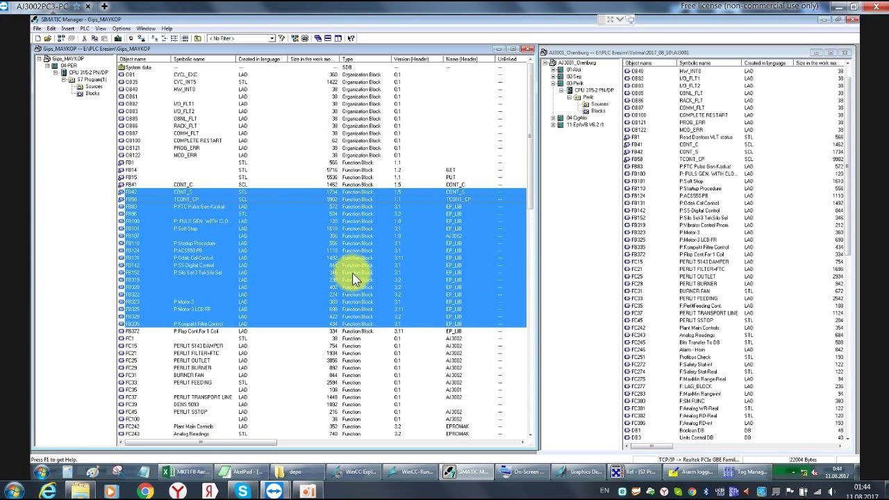Screen dimensions: 889x500
Task: Expand the 01-Alci node in AJ3001_Orenburg
Action: (x=553, y=69)
